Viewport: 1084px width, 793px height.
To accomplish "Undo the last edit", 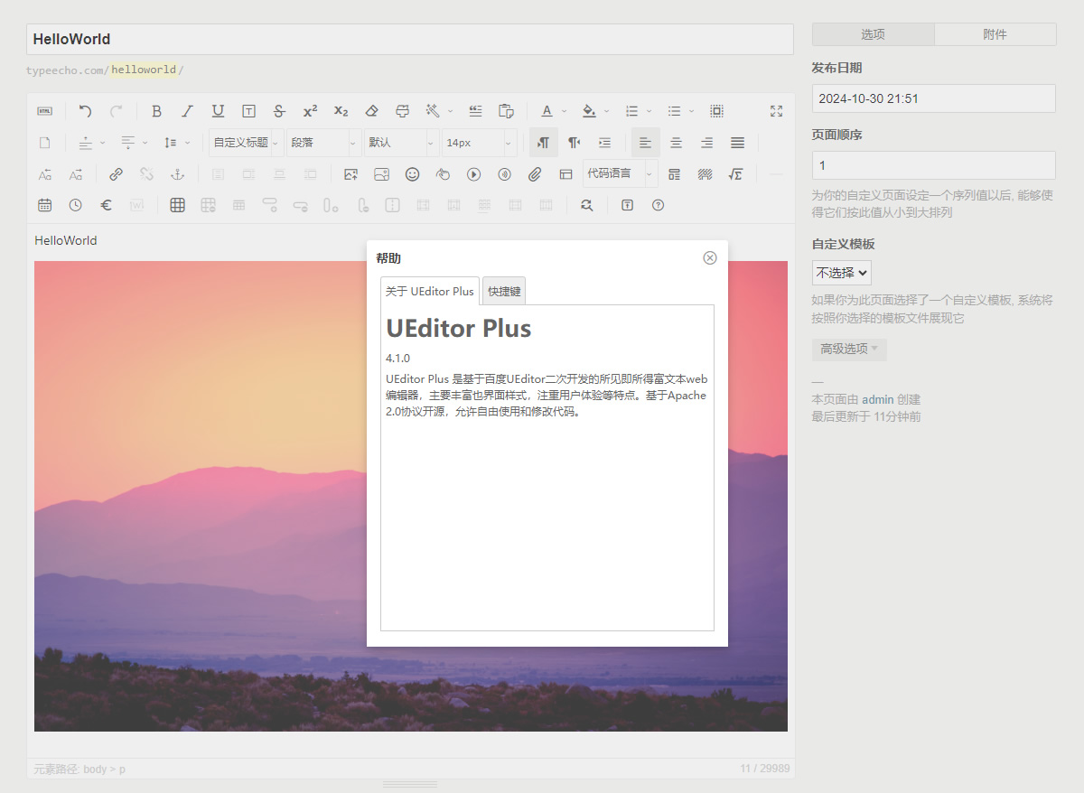I will [85, 111].
